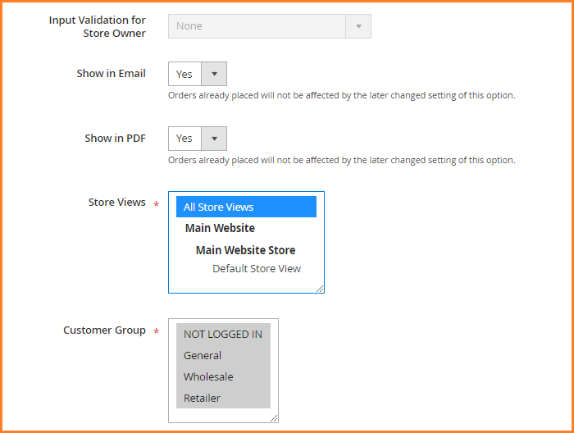Choose Wholesale customer group
The height and width of the screenshot is (433, 574).
[208, 377]
